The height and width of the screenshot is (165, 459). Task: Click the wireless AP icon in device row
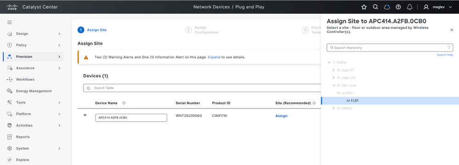[x=85, y=115]
